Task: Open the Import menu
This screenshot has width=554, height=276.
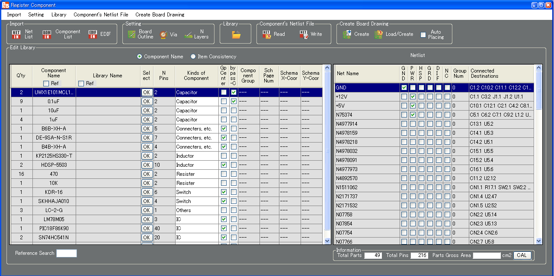Action: coord(14,15)
